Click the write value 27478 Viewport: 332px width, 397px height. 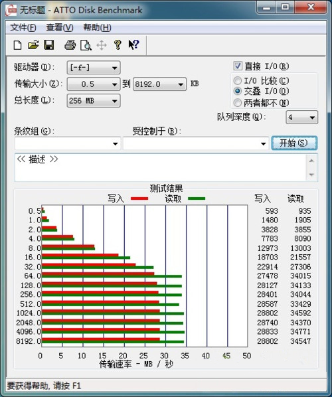point(268,276)
